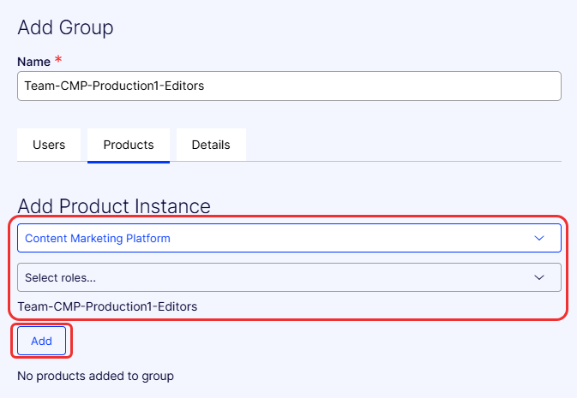
Task: Open the Select roles dropdown
Action: [x=289, y=277]
